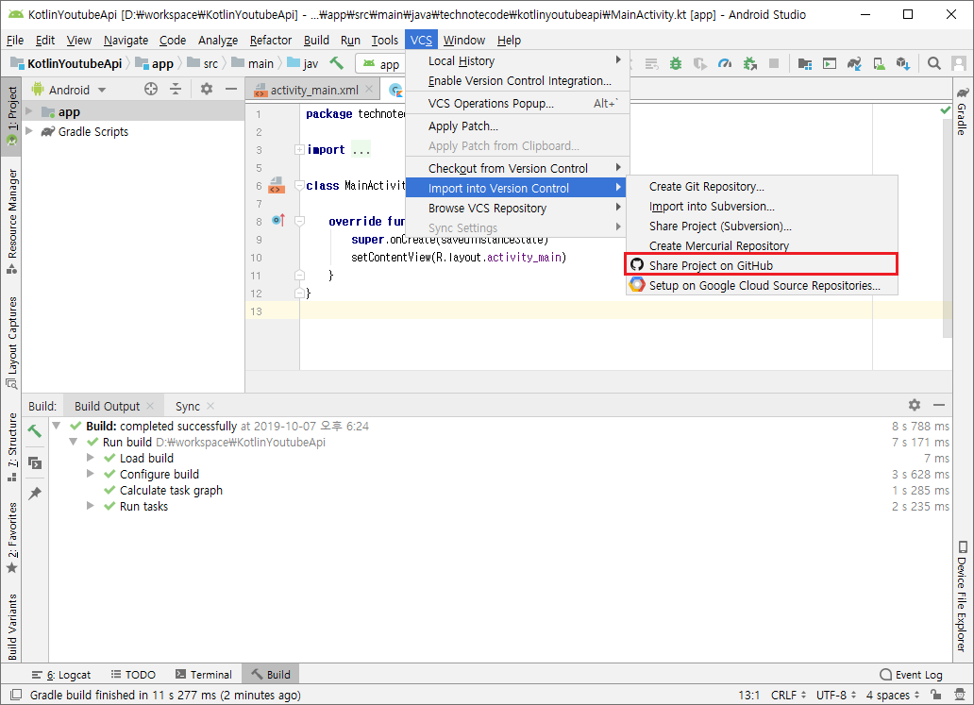Open the Event Log button
974x705 pixels.
(x=912, y=675)
